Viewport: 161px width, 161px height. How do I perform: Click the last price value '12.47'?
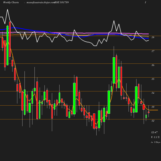tap(154, 132)
